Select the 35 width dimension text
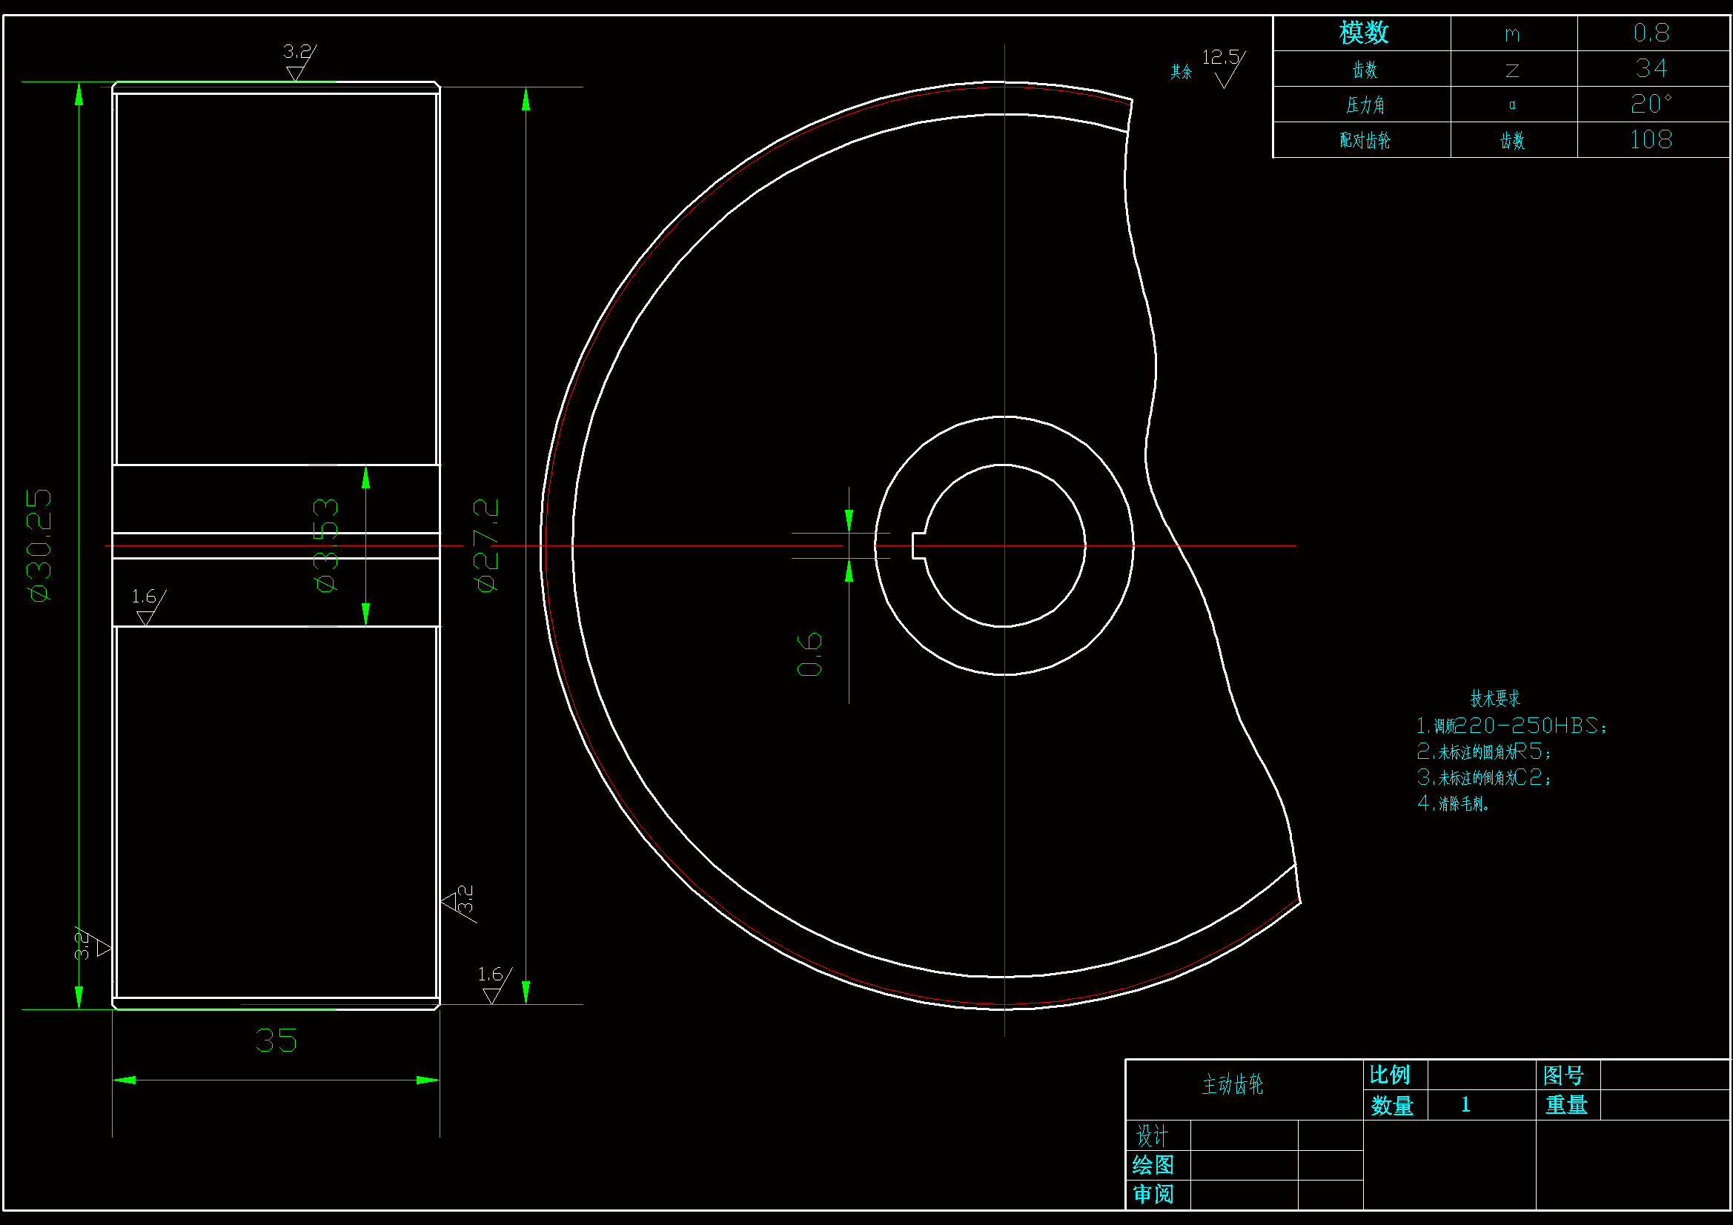1733x1225 pixels. (x=276, y=1040)
